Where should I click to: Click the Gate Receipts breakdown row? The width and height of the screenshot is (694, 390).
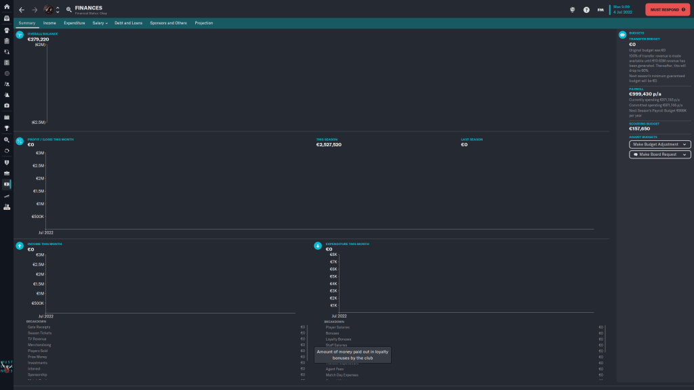tap(39, 327)
